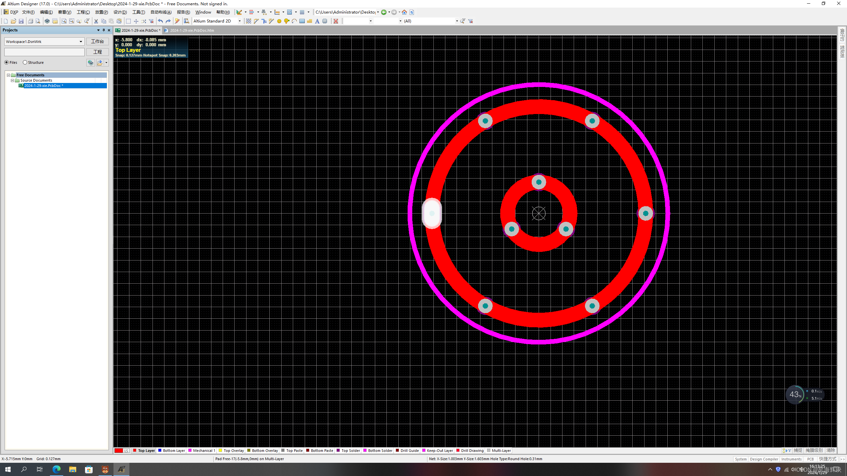Image resolution: width=847 pixels, height=476 pixels.
Task: Click the Place Fill rectangle tool
Action: coord(302,21)
